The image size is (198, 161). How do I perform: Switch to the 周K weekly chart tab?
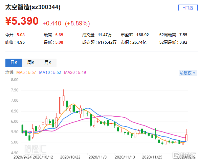(x=31, y=63)
